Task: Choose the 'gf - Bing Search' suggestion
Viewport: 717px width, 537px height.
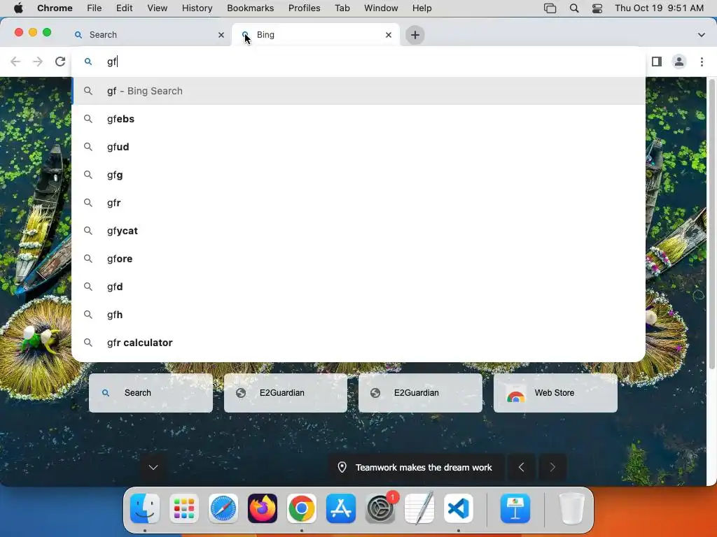Action: point(359,91)
